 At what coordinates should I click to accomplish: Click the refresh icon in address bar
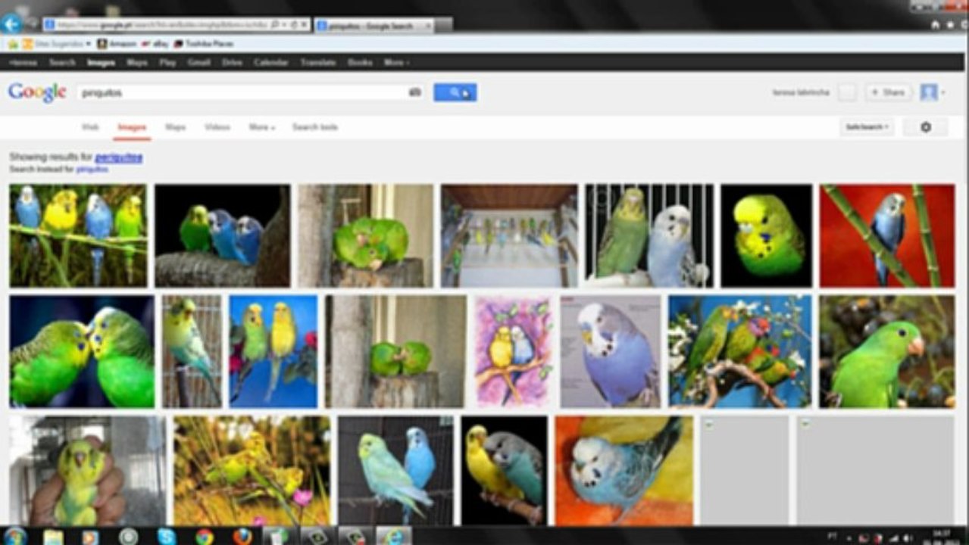coord(294,25)
